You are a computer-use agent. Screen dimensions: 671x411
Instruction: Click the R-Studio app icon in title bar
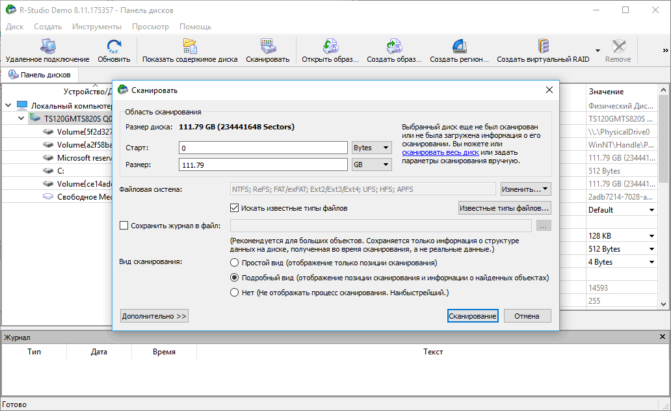coord(10,9)
